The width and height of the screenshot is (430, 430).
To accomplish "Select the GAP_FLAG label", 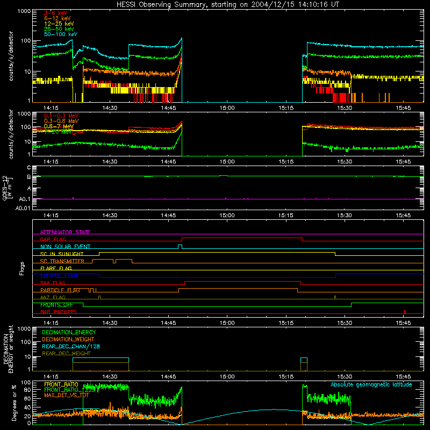I will (x=53, y=239).
